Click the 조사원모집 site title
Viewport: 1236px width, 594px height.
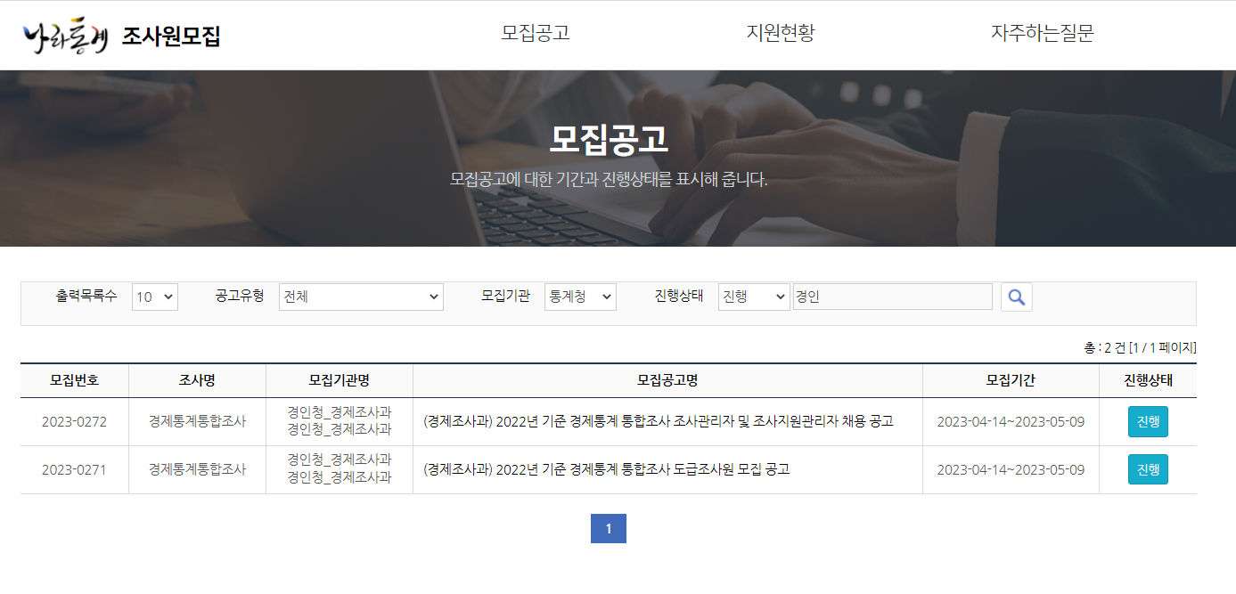pyautogui.click(x=171, y=37)
